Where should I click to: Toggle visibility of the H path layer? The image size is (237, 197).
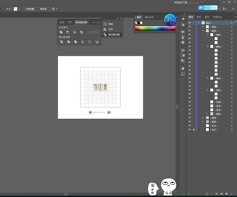190,70
